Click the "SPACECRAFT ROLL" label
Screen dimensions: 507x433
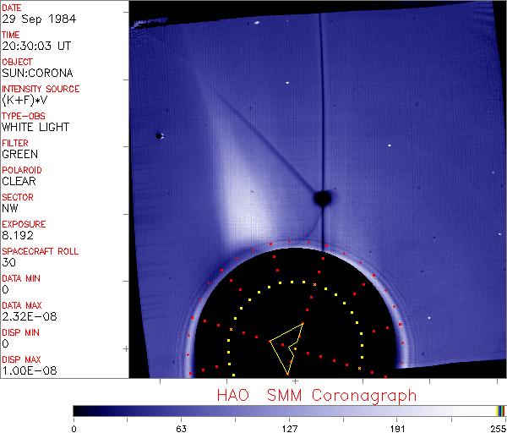[x=40, y=251]
